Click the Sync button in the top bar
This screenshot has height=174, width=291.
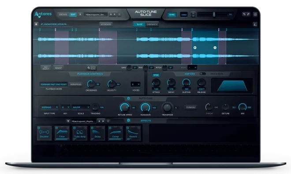tap(172, 15)
